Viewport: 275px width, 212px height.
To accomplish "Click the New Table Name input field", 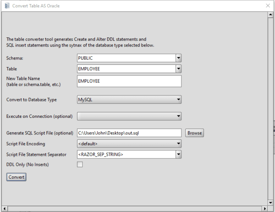I will [x=129, y=81].
